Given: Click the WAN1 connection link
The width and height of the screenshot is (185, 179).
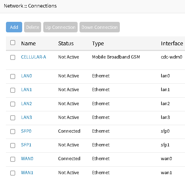Looking at the screenshot, I should click(27, 173).
